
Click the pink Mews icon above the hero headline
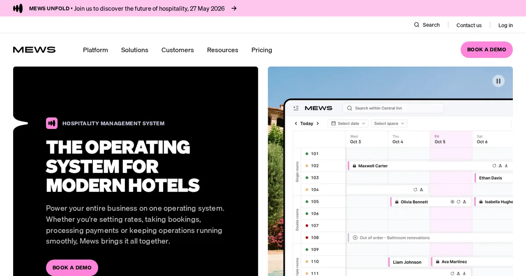pyautogui.click(x=52, y=123)
